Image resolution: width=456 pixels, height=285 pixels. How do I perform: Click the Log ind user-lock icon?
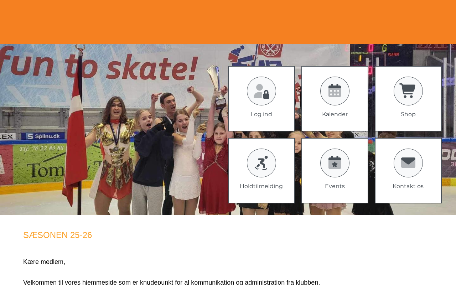pos(261,91)
